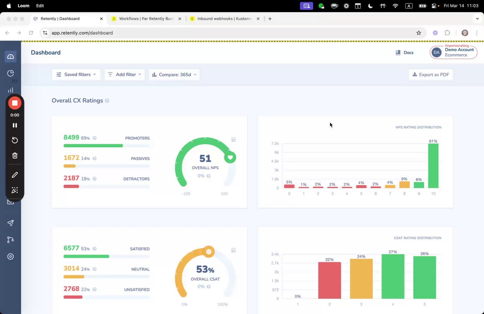Screen dimensions: 484x314
Task: Click the calculator icon near Overall NPS
Action: (x=233, y=140)
